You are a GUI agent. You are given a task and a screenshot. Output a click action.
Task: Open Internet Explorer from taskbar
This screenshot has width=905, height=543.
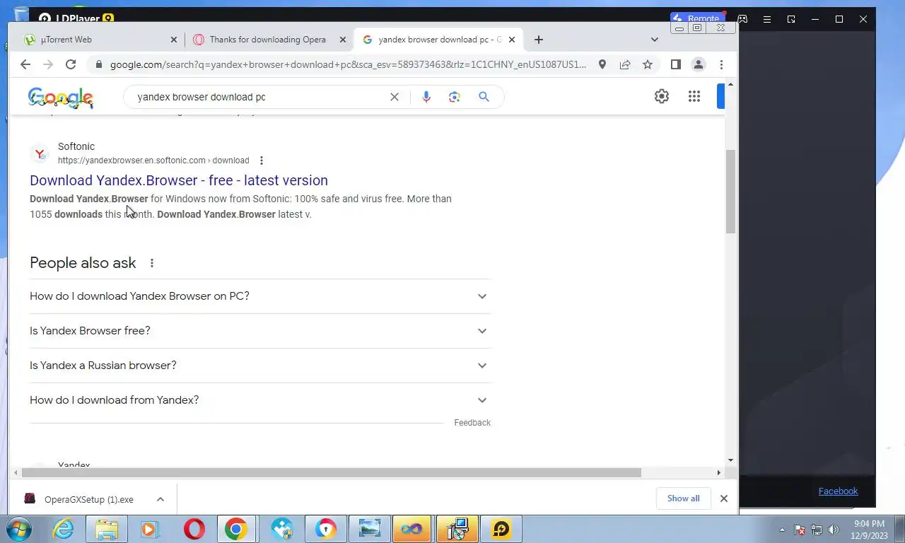[x=64, y=529]
